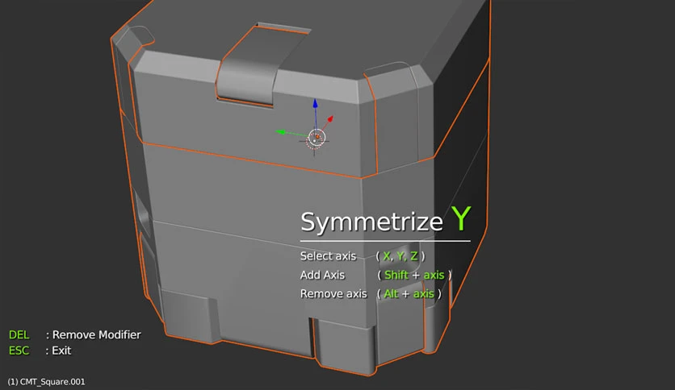Viewport: 675px width, 390px height.
Task: Click the 'Shift + axis' shortcut hint
Action: click(414, 276)
